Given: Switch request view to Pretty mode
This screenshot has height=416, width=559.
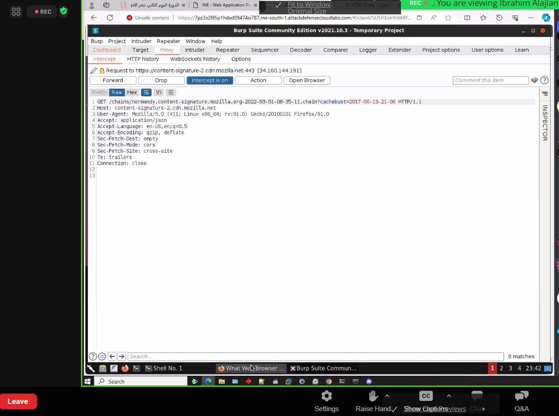Looking at the screenshot, I should click(x=98, y=92).
